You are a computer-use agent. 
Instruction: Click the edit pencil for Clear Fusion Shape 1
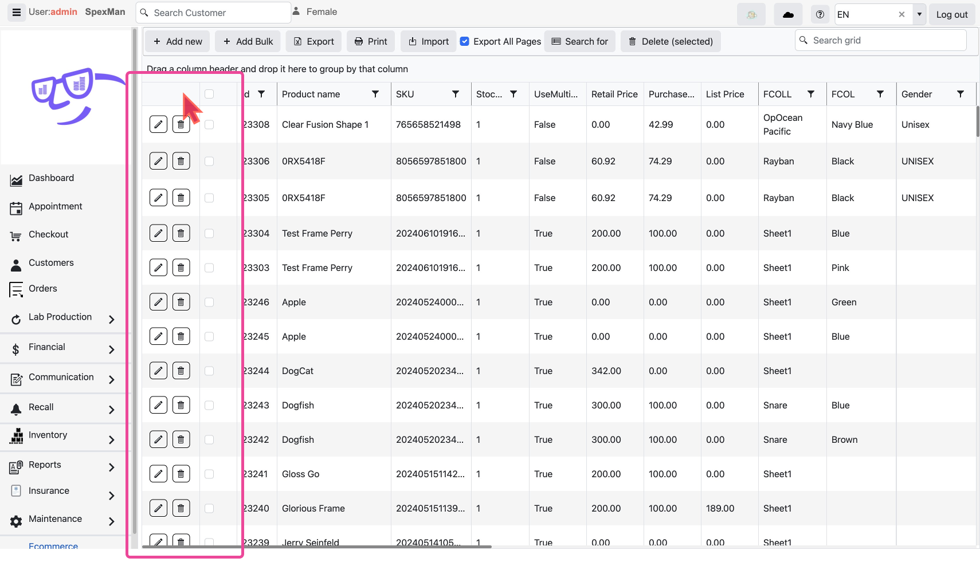pos(158,124)
